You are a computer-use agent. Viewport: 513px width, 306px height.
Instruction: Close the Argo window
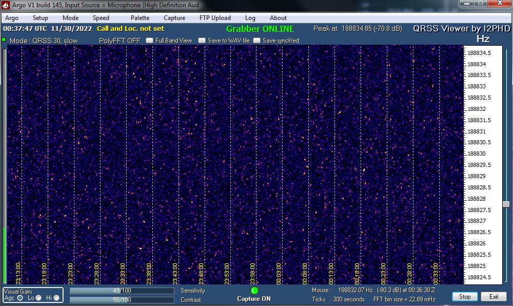pyautogui.click(x=499, y=3)
